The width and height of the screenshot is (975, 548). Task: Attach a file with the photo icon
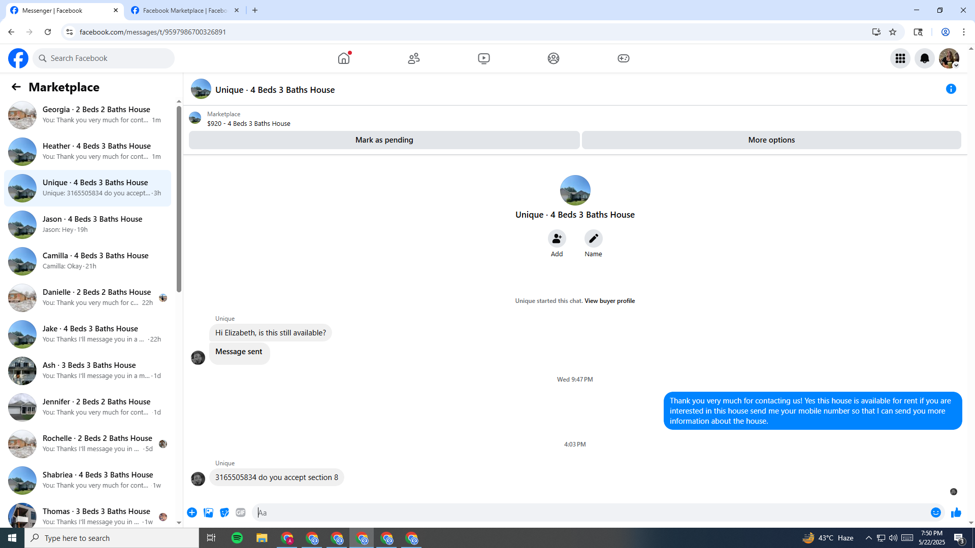pos(208,512)
